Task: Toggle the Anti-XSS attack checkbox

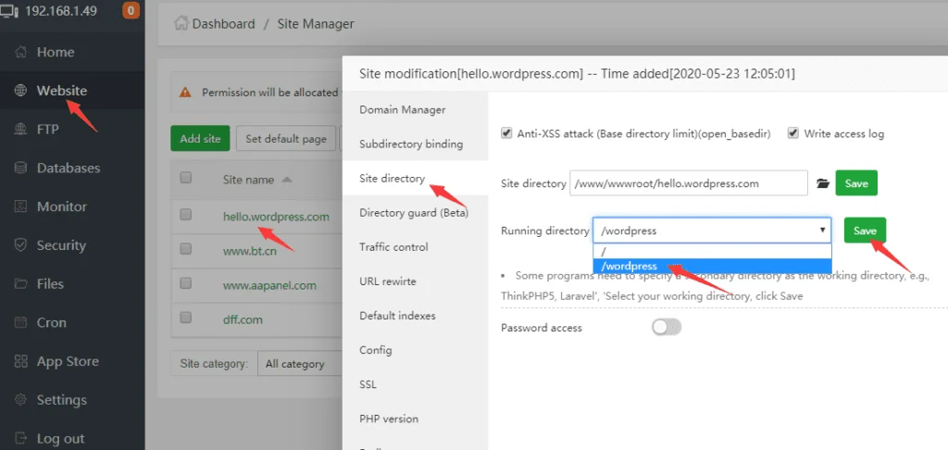Action: click(506, 133)
